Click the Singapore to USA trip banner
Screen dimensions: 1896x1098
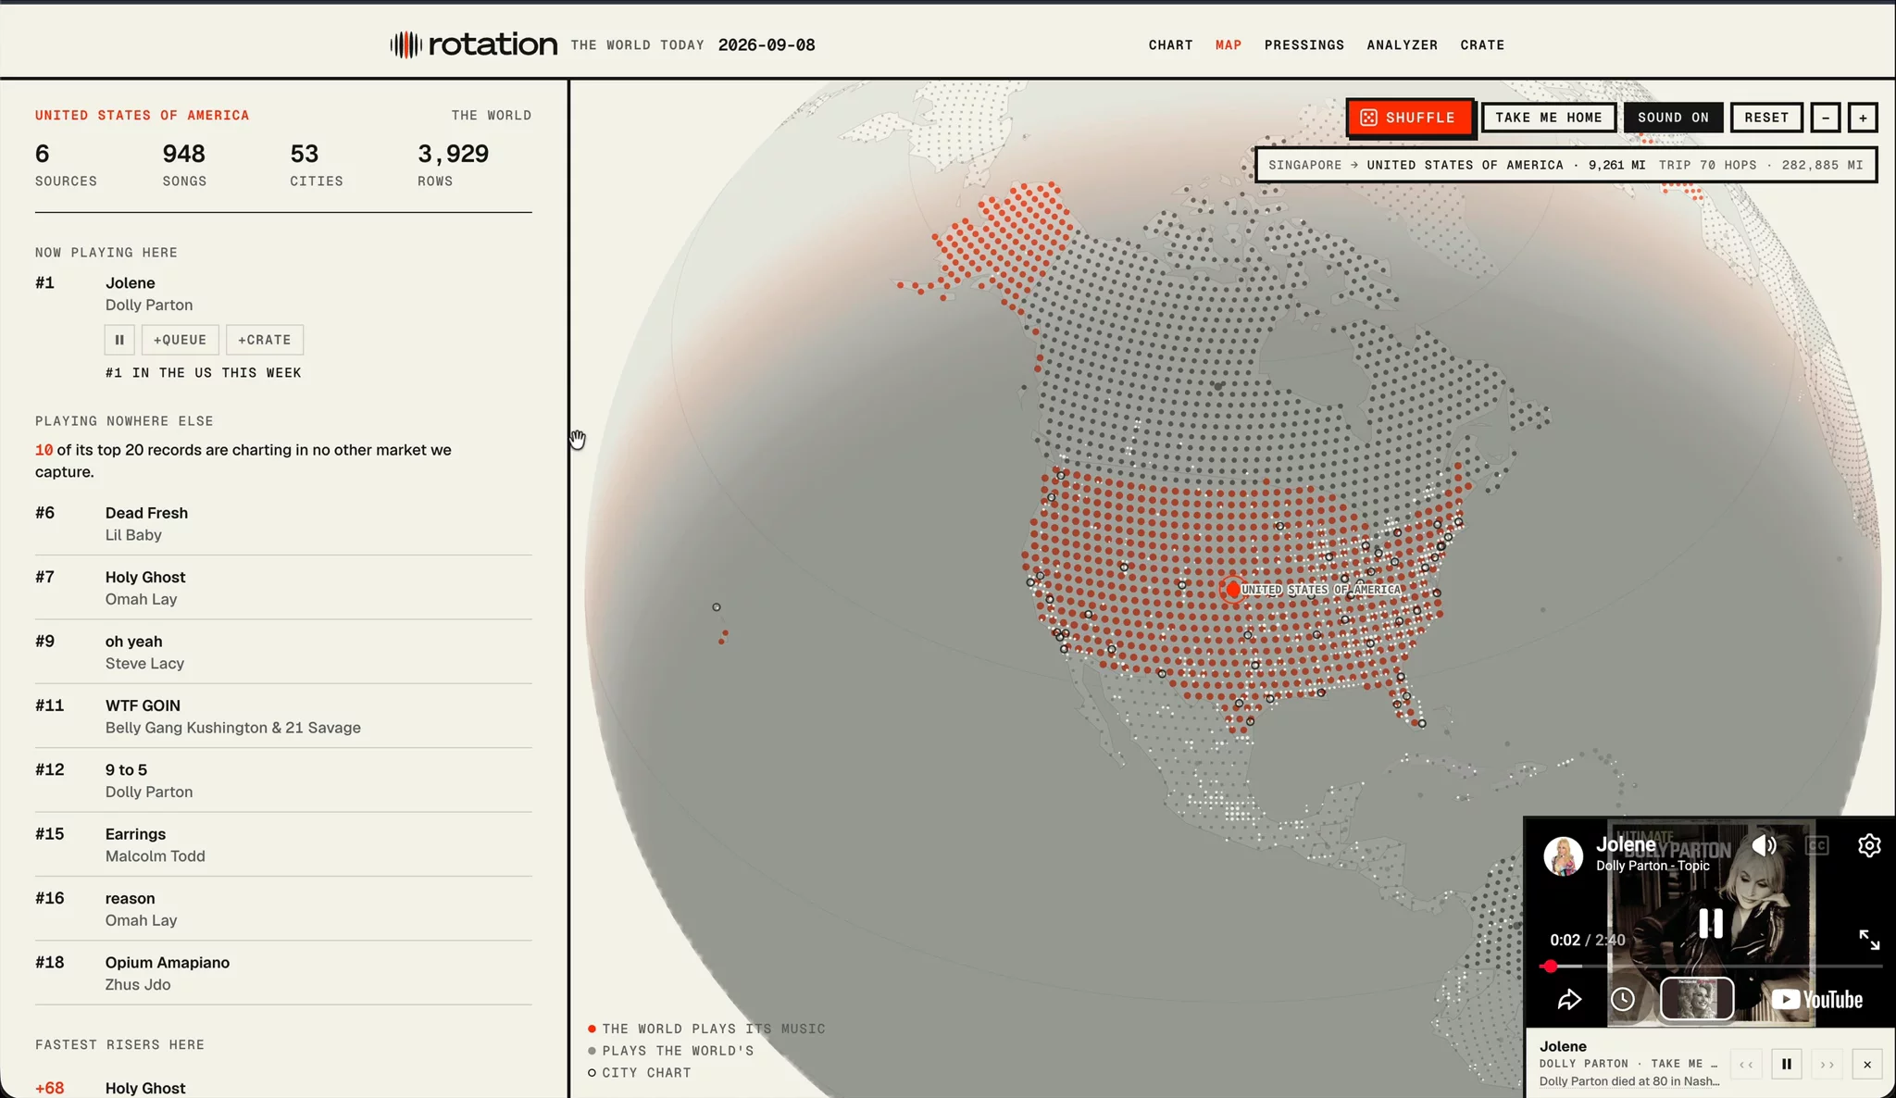tap(1565, 165)
